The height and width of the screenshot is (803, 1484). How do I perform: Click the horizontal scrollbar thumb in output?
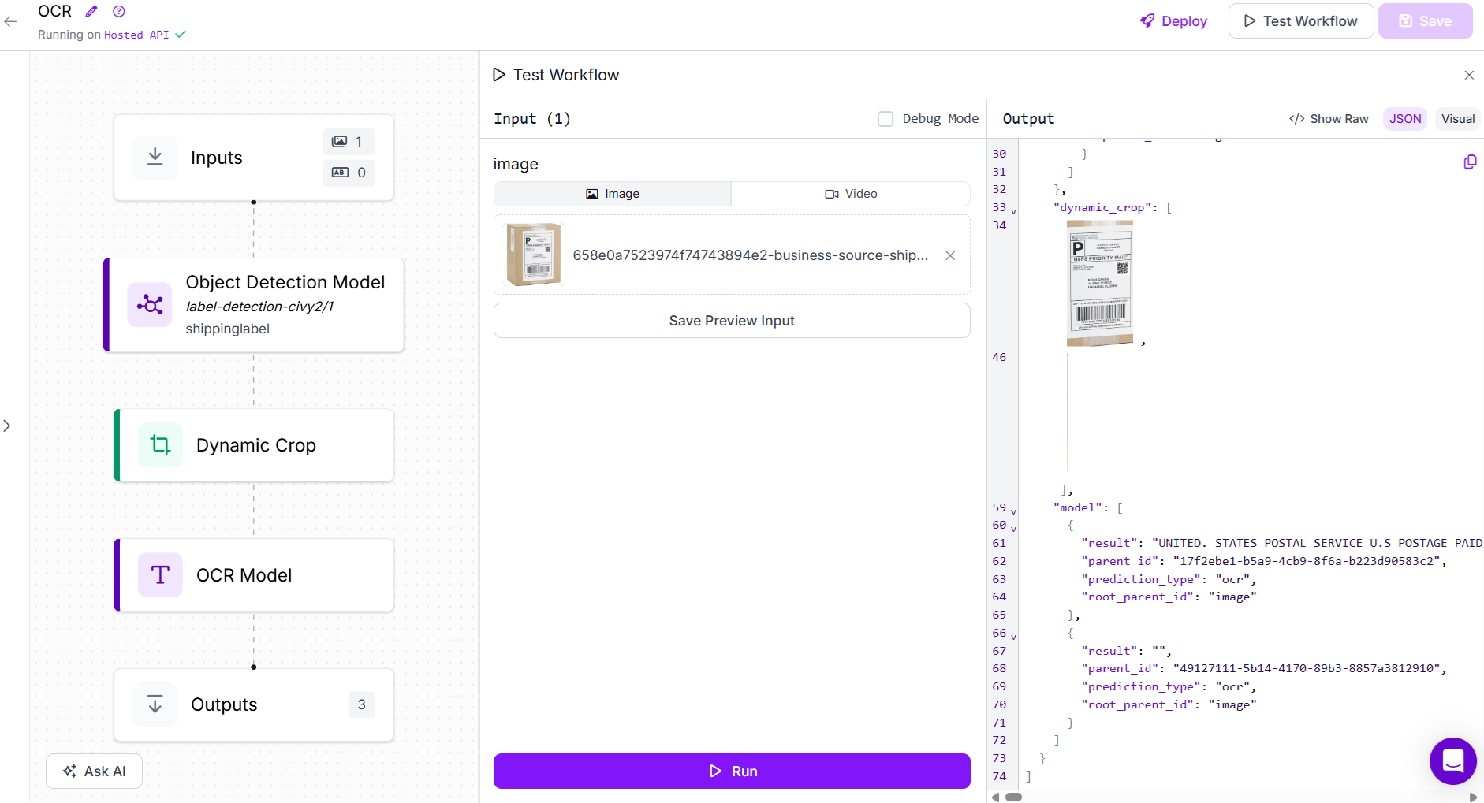(1013, 797)
